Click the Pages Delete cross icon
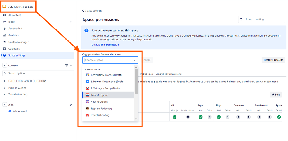 [210, 117]
